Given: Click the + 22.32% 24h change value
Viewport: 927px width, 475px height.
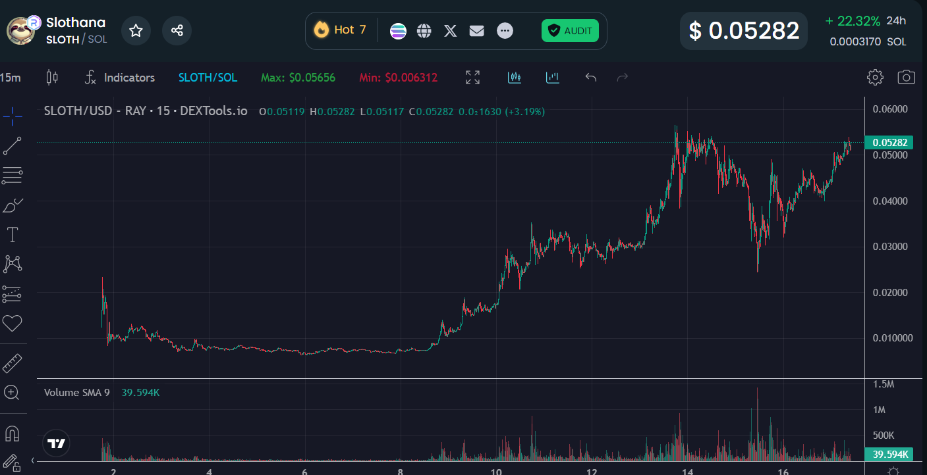Looking at the screenshot, I should tap(853, 21).
